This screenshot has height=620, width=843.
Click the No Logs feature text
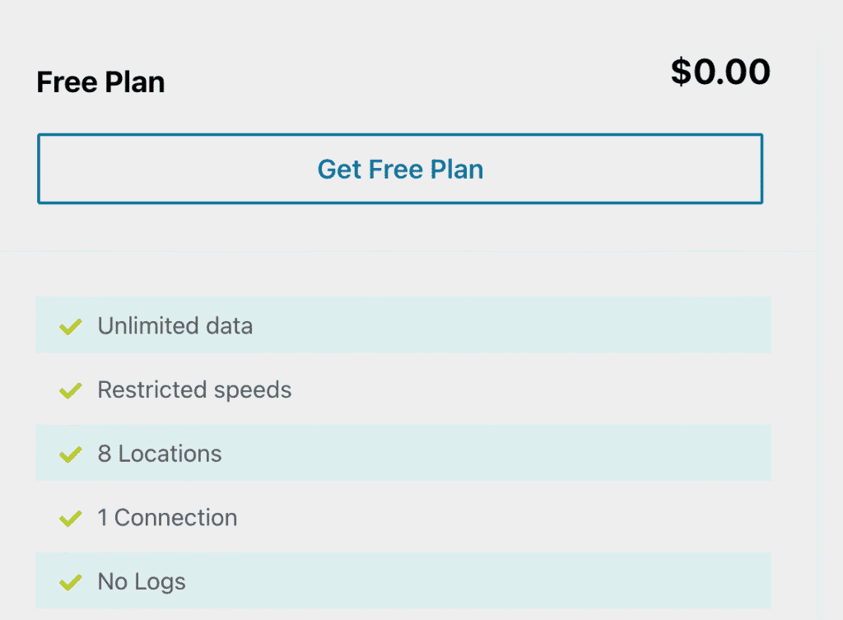click(142, 582)
